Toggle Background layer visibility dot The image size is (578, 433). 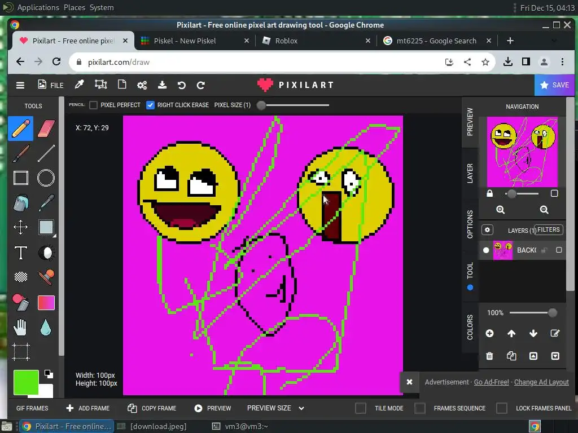486,250
